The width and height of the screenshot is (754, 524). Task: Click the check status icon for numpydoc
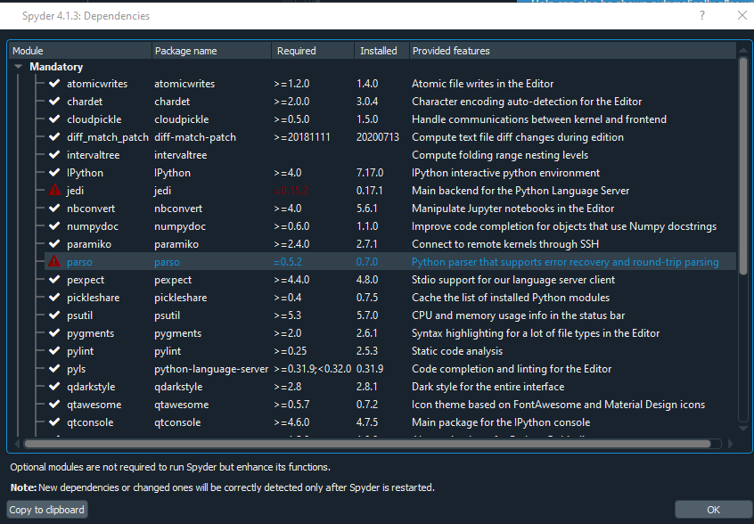click(x=53, y=225)
